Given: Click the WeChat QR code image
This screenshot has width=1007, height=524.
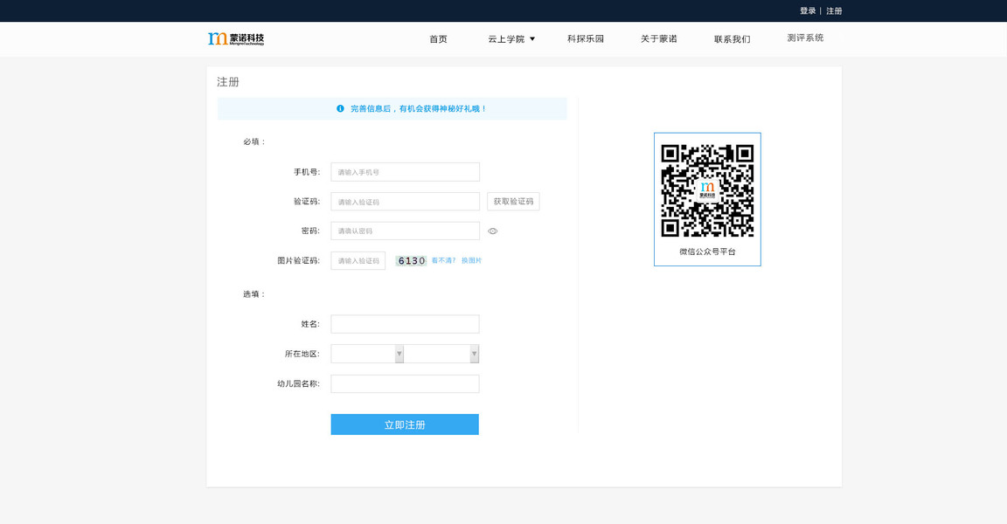Looking at the screenshot, I should (707, 190).
